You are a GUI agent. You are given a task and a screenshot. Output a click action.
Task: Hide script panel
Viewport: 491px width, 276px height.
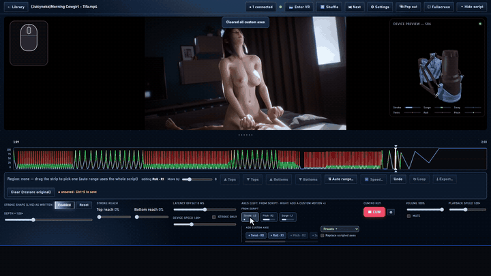pos(472,7)
